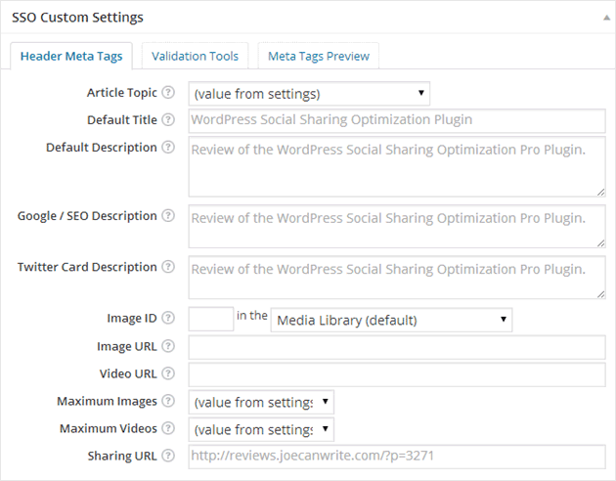
Task: Show help tooltip for Image URL
Action: tap(168, 346)
